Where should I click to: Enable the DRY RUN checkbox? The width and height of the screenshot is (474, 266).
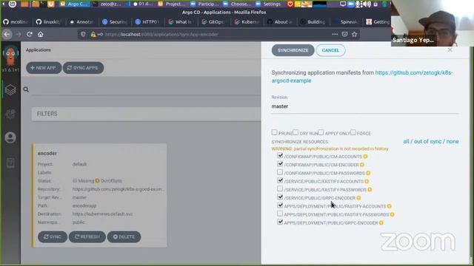(x=296, y=132)
